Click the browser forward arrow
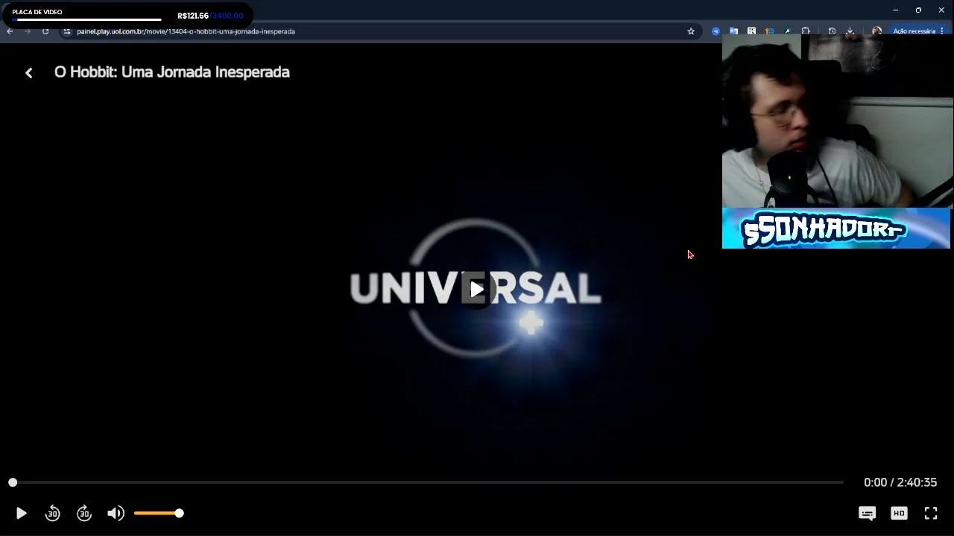The width and height of the screenshot is (954, 536). click(x=28, y=31)
